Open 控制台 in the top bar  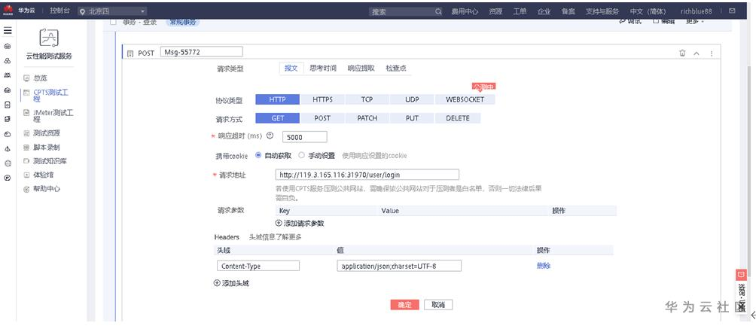59,11
